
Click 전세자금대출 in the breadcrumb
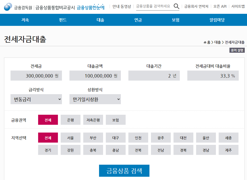[x=234, y=42]
